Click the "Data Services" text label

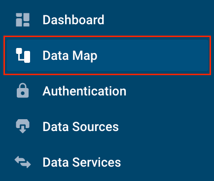(x=82, y=162)
